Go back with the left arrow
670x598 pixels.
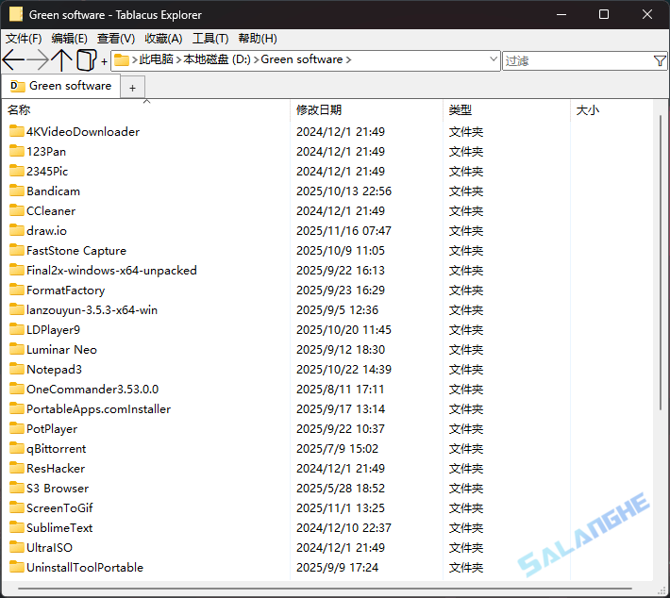[13, 59]
